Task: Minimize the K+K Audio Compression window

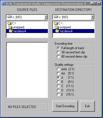Action: [92, 3]
